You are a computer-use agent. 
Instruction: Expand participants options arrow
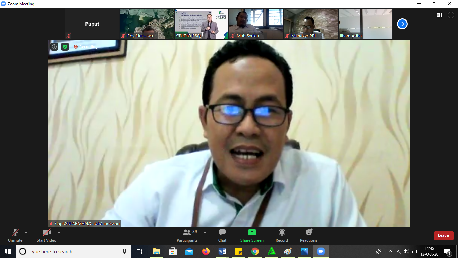click(x=205, y=232)
